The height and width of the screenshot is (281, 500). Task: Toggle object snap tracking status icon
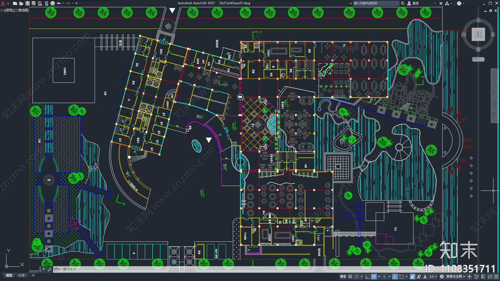point(395,277)
